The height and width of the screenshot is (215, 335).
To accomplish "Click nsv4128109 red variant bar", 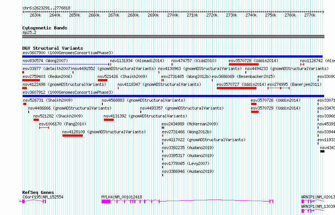I will point(73,136).
